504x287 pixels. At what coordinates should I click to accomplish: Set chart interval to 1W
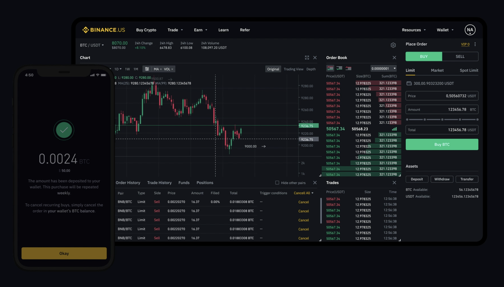(128, 69)
